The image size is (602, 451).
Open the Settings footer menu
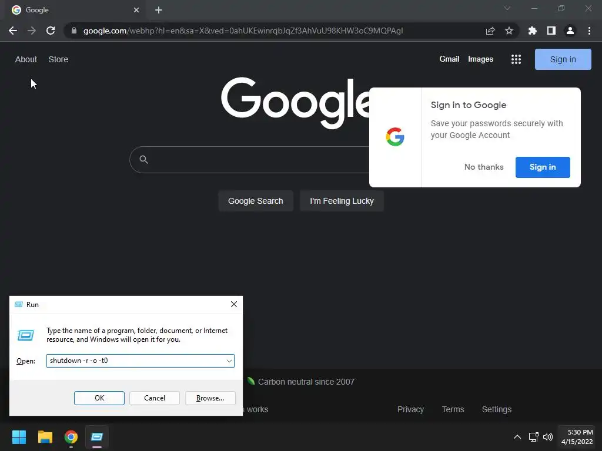tap(496, 409)
